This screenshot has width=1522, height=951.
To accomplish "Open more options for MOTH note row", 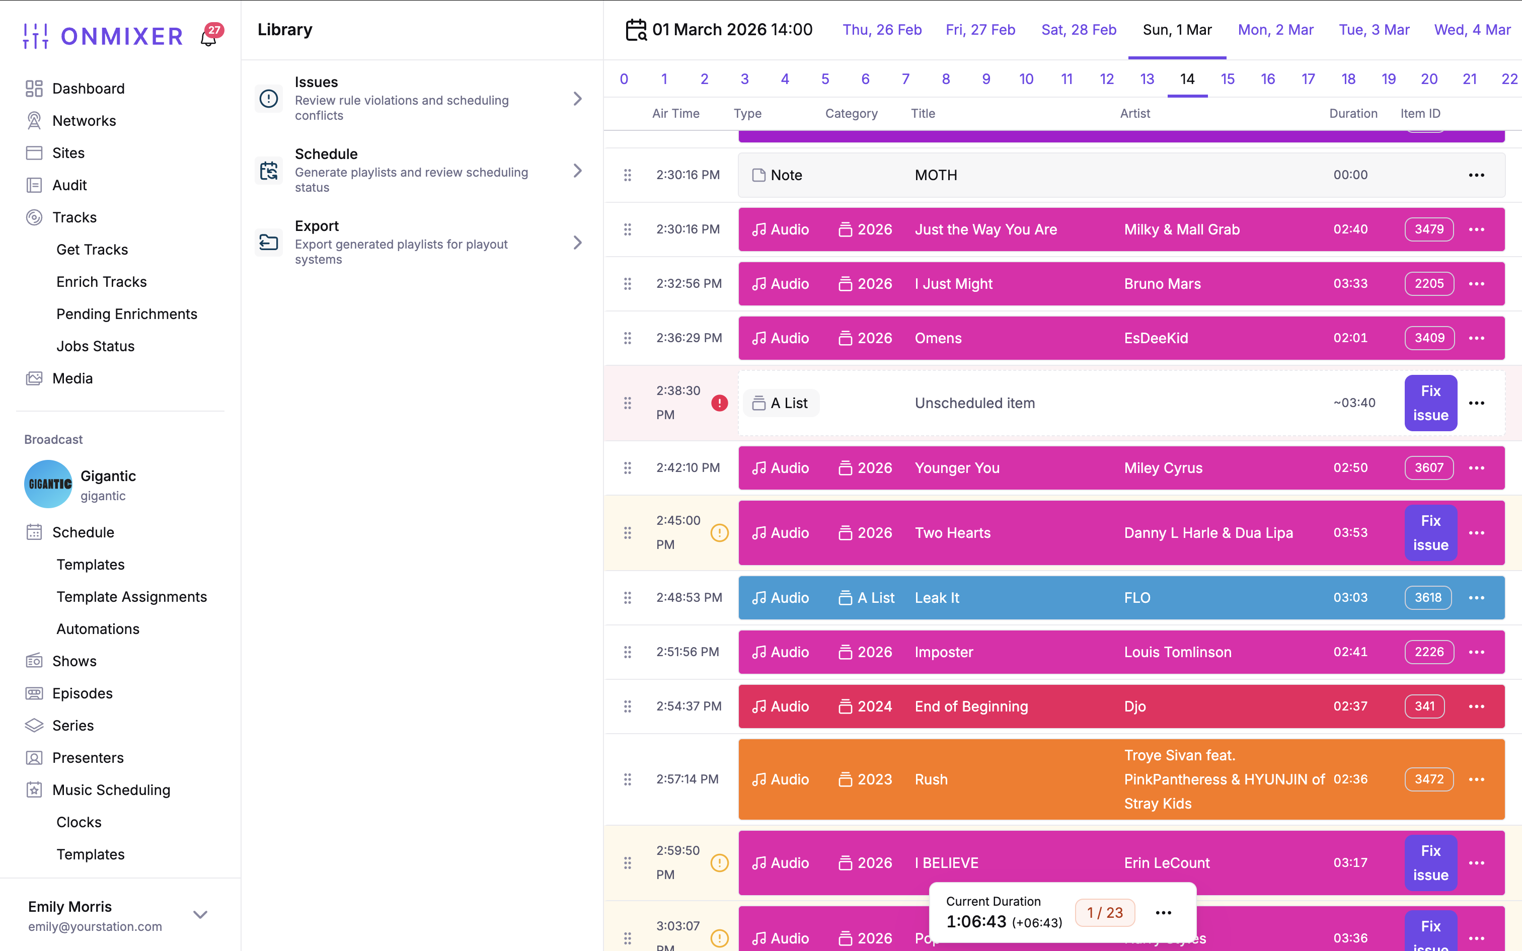I will [x=1476, y=175].
